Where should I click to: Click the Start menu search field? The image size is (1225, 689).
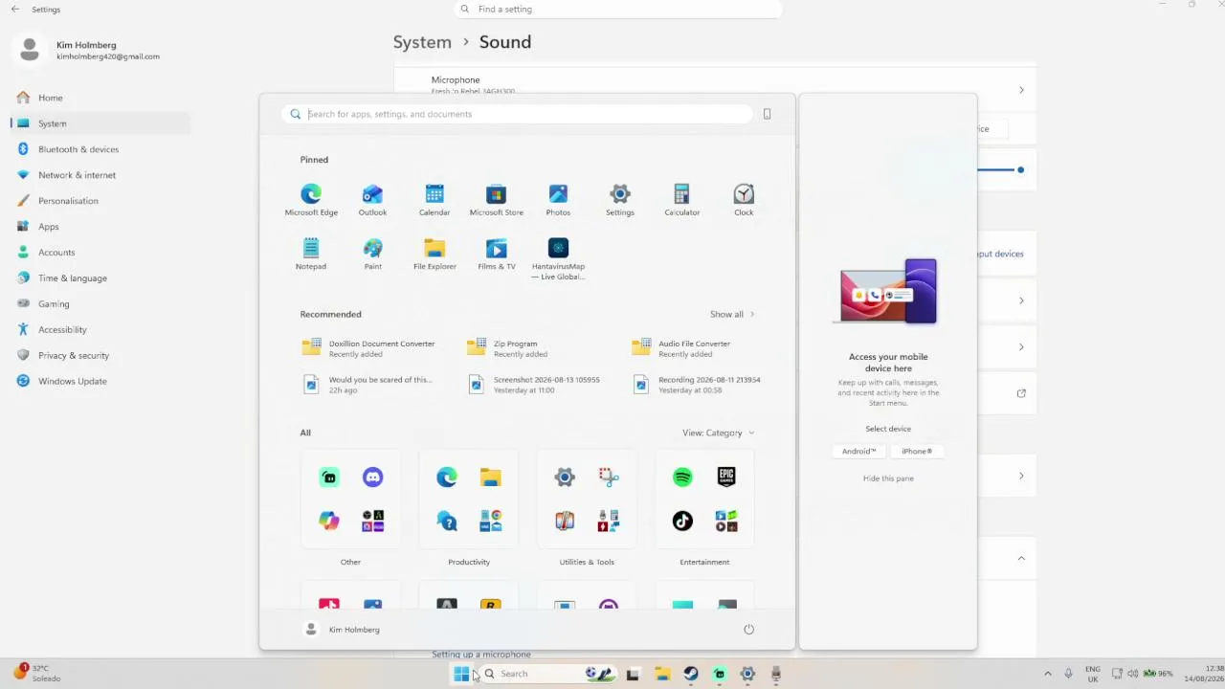pyautogui.click(x=518, y=114)
